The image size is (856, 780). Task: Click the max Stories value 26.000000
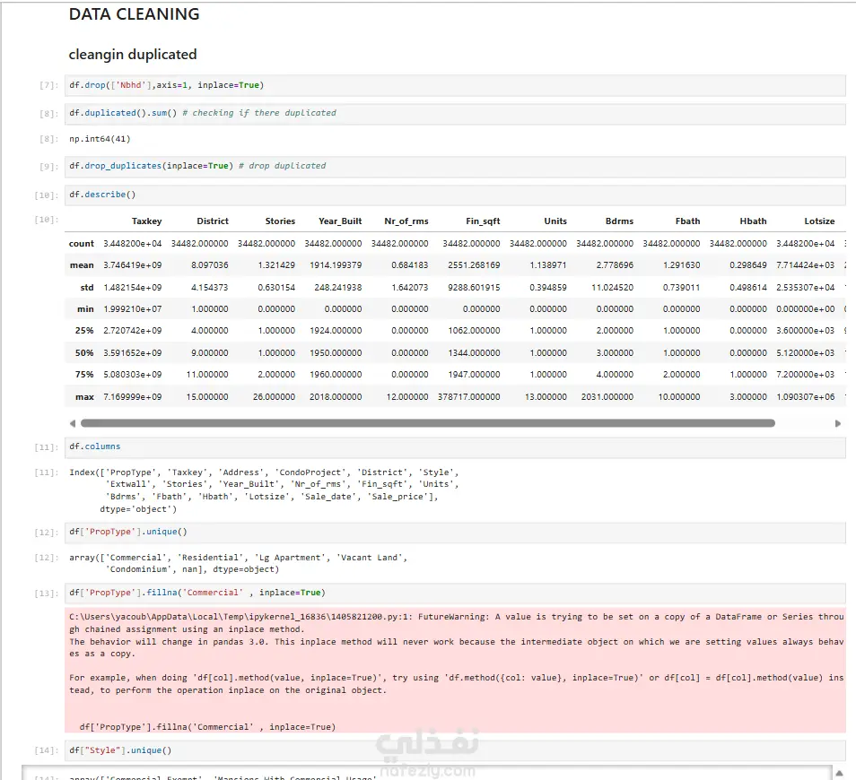(x=274, y=397)
